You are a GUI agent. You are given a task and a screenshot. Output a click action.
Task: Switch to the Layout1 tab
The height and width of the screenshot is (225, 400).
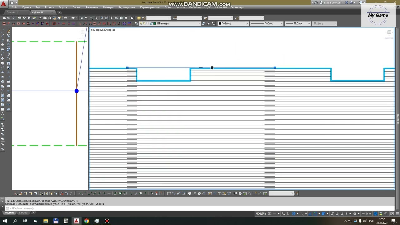click(x=23, y=213)
